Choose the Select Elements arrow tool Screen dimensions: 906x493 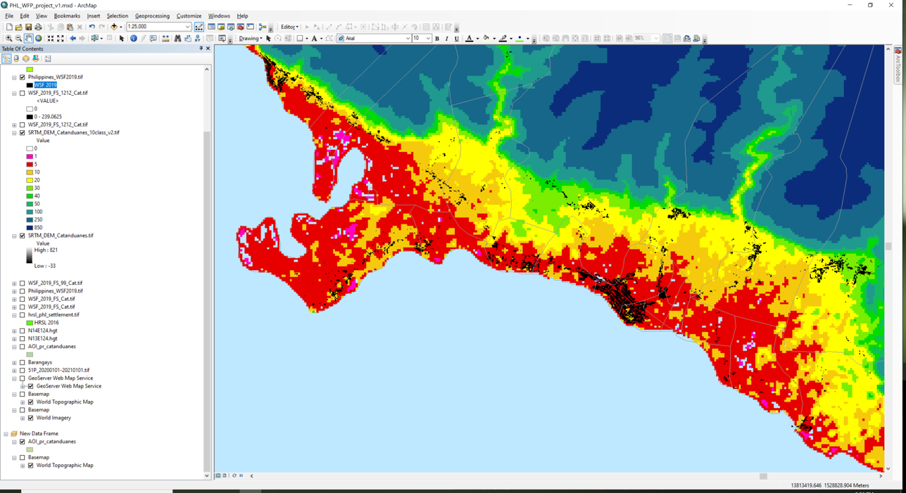(x=122, y=39)
